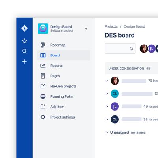Click the Jira diamond logo icon
This screenshot has height=158, width=158.
tap(24, 28)
